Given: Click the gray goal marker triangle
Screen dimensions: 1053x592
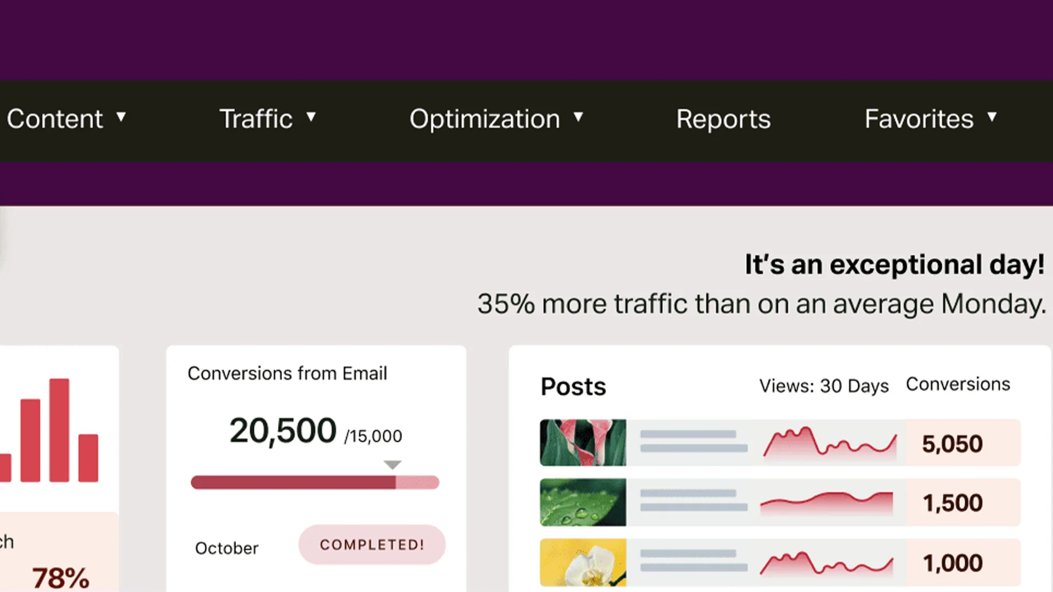Looking at the screenshot, I should (x=392, y=465).
